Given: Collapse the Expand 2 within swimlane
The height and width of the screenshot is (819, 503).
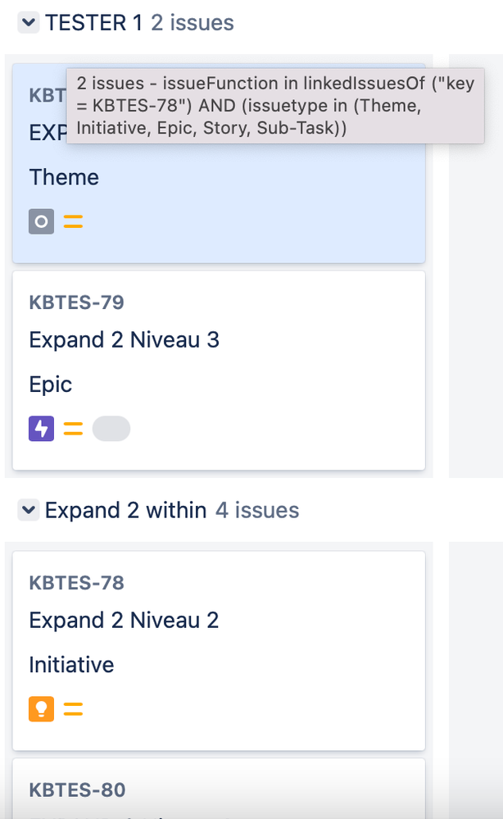Looking at the screenshot, I should (x=29, y=510).
